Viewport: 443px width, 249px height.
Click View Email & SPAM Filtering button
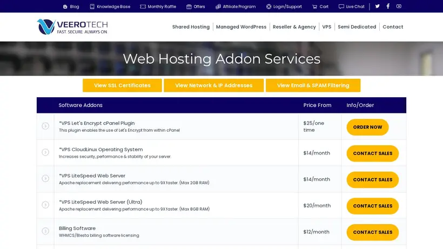click(313, 85)
